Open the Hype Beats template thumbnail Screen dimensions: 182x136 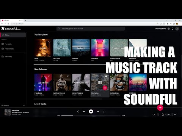pos(43,82)
